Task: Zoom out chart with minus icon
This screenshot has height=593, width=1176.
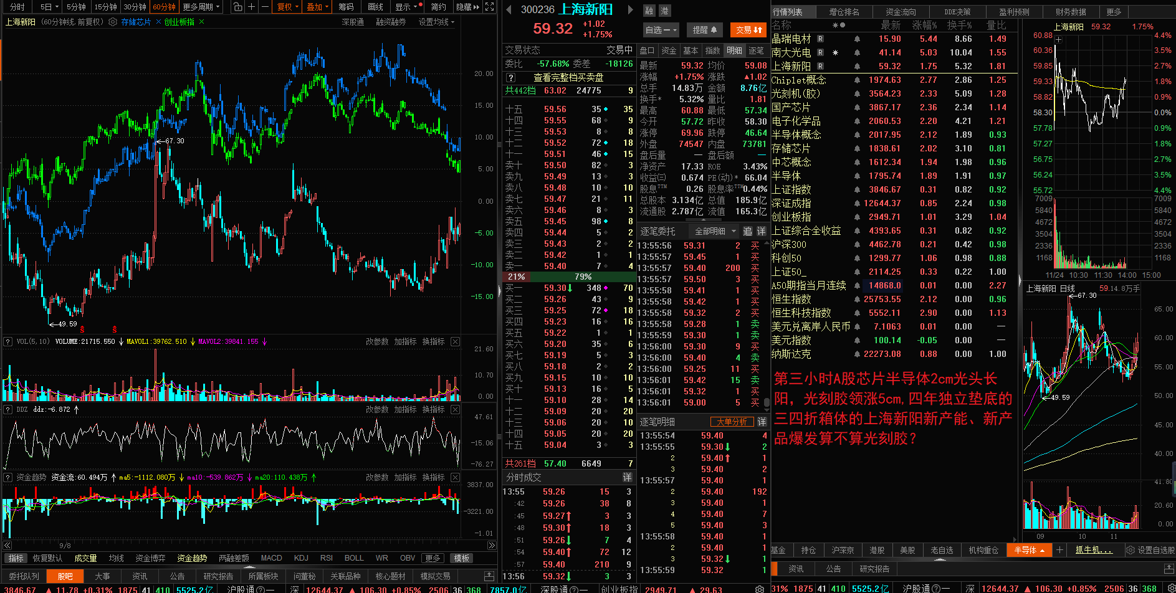Action: click(265, 7)
